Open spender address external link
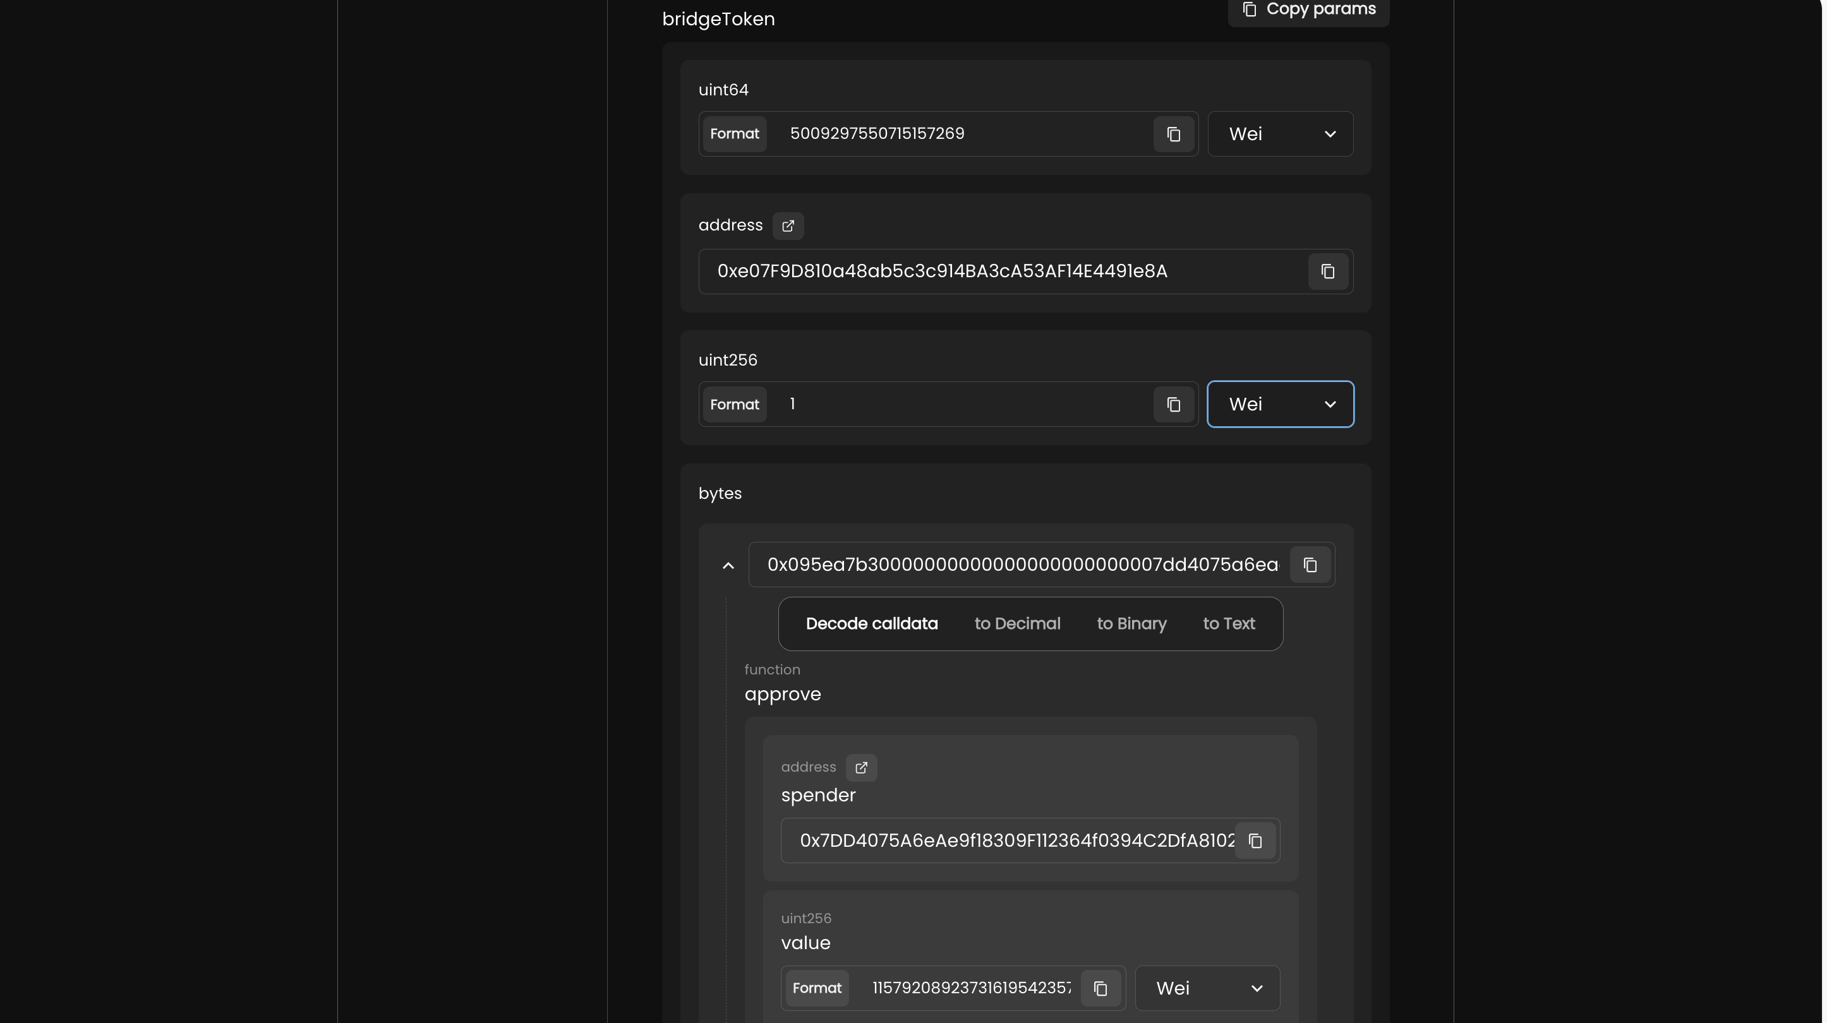 pyautogui.click(x=861, y=768)
